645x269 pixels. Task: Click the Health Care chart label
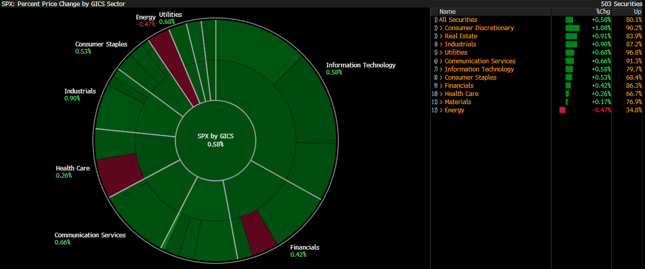(x=73, y=168)
